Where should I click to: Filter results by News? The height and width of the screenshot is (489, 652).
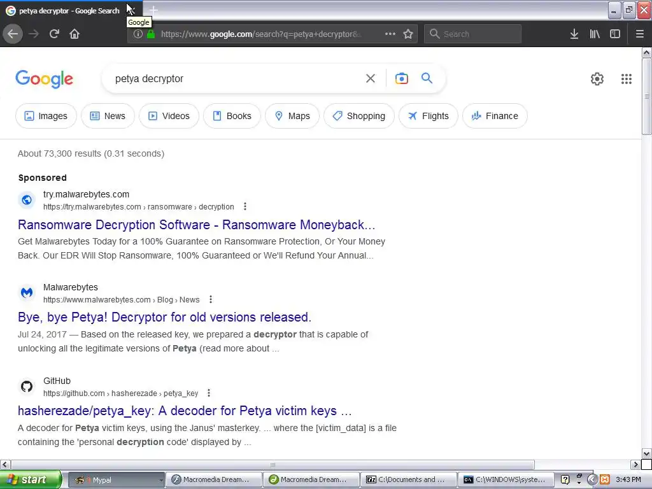108,116
